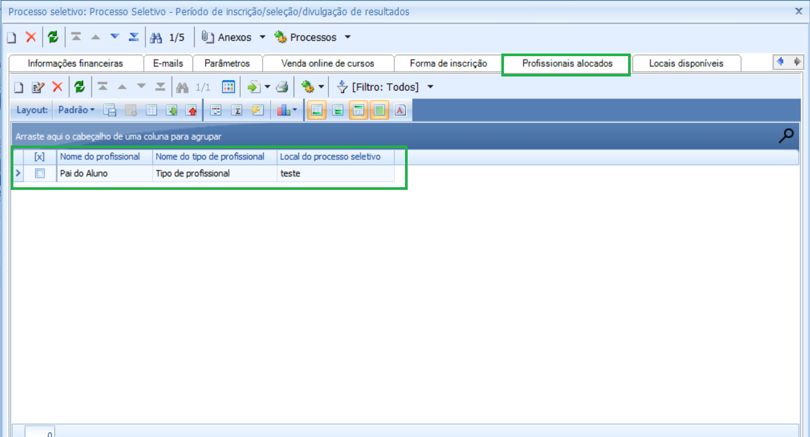Expand the Processos dropdown arrow
This screenshot has height=437, width=810.
point(348,37)
